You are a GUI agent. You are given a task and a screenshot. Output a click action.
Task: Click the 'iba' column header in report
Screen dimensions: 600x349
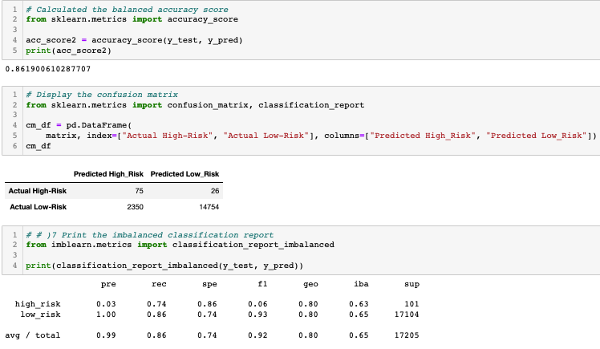click(x=361, y=284)
